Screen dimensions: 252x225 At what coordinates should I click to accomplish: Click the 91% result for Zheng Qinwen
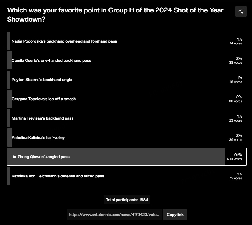click(238, 155)
